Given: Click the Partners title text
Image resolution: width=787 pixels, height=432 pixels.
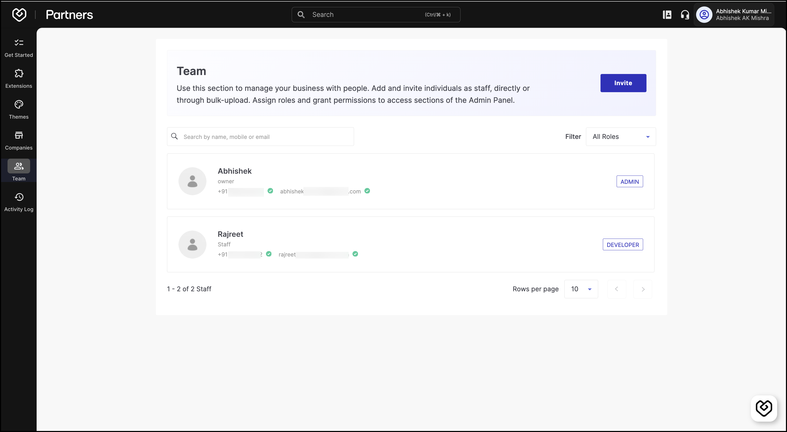Looking at the screenshot, I should (x=69, y=15).
